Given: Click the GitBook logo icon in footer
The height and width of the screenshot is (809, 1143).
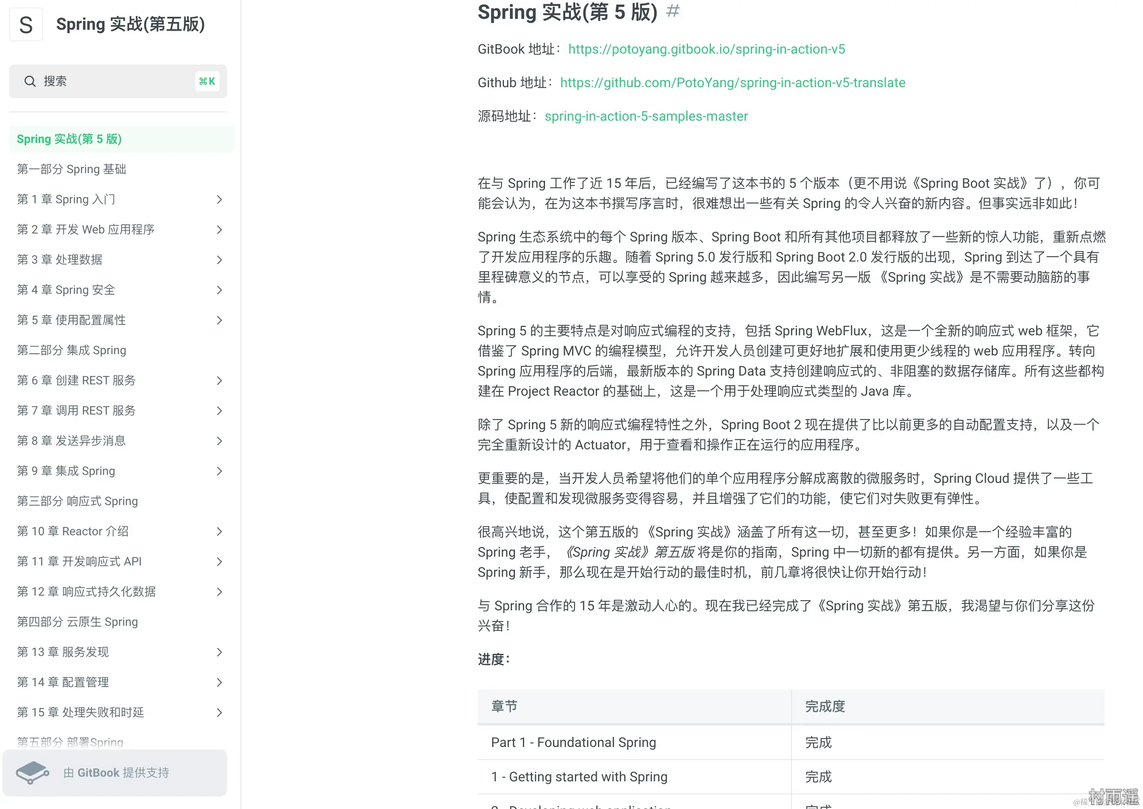Looking at the screenshot, I should click(32, 772).
